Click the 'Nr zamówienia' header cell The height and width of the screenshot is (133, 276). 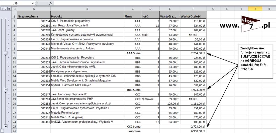pyautogui.click(x=34, y=15)
